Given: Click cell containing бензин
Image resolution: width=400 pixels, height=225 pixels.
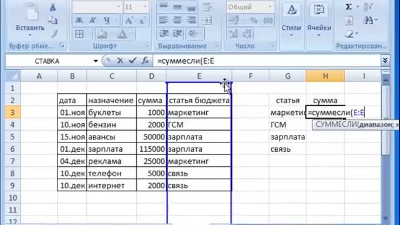Looking at the screenshot, I should point(112,125).
